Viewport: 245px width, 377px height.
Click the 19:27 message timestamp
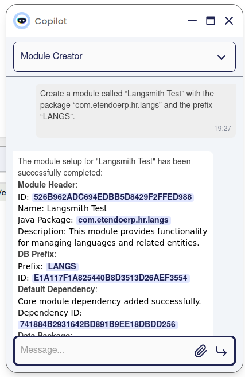[223, 129]
